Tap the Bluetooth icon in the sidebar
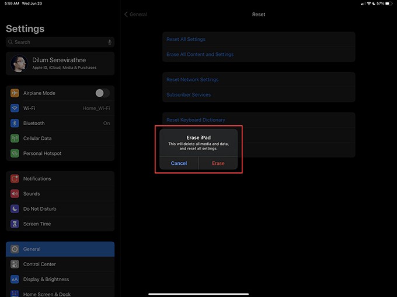 pyautogui.click(x=15, y=123)
